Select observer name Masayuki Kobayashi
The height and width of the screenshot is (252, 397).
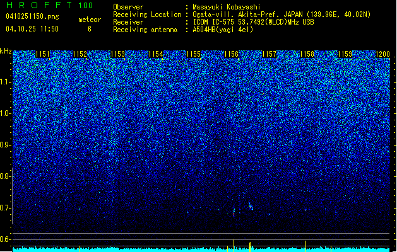pos(227,7)
